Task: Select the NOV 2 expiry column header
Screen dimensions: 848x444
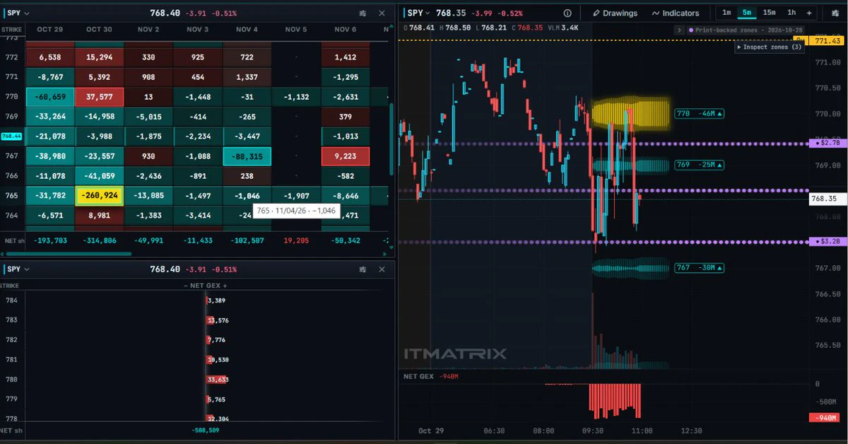Action: click(148, 29)
